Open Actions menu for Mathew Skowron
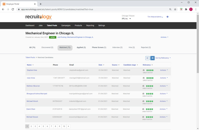Screen dimensions: 199x130 [x=163, y=86]
